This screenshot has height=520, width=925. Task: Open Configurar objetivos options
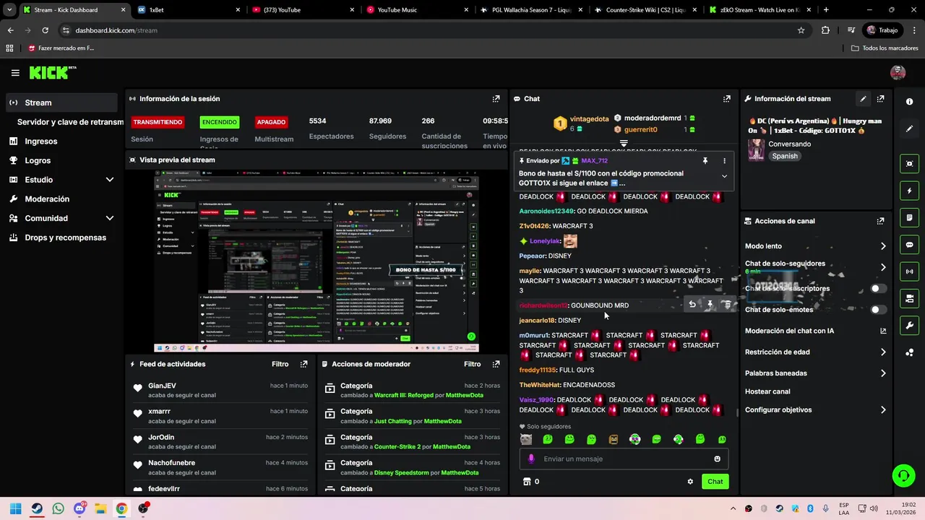883,410
